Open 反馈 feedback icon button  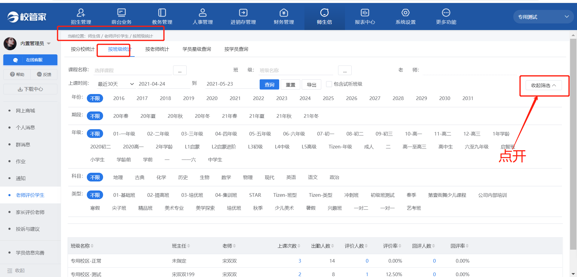(x=44, y=74)
